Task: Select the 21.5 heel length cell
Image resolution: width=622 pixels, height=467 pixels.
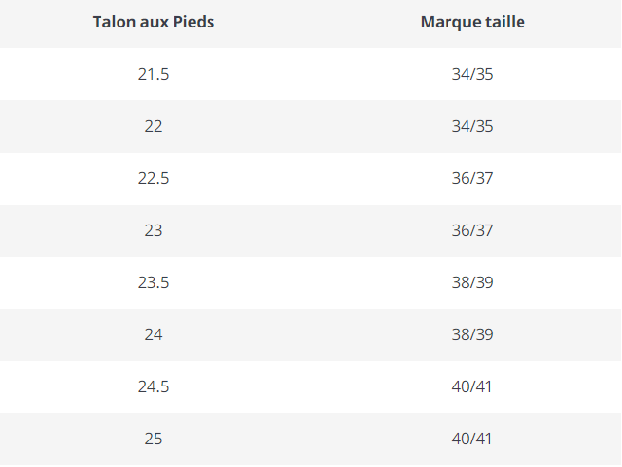Action: click(154, 74)
